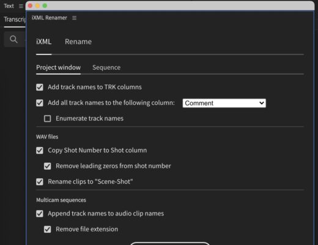Select the Sequence sub-tab

(x=106, y=67)
